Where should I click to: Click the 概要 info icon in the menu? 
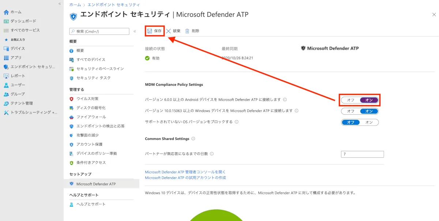pos(71,50)
